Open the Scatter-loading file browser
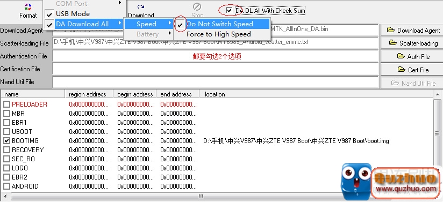The image size is (443, 202). click(x=413, y=43)
